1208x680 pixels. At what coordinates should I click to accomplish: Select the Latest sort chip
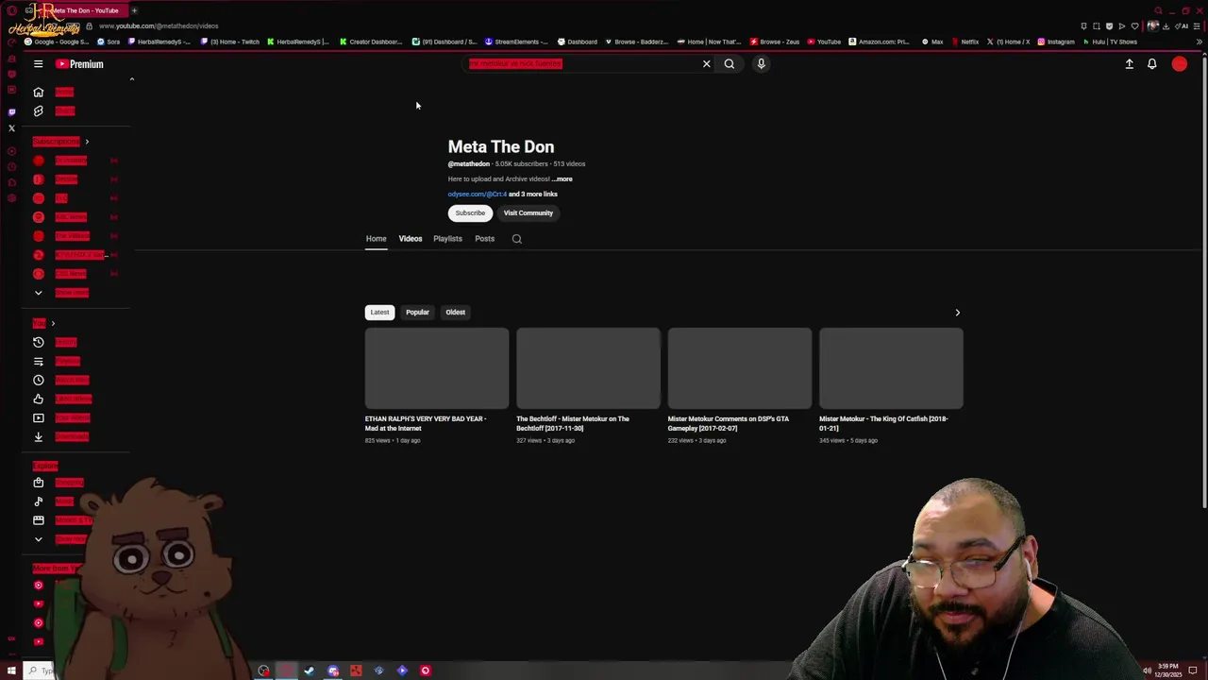379,313
